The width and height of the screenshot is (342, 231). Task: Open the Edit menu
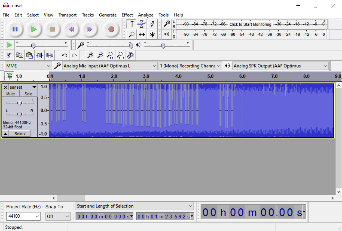coord(18,15)
